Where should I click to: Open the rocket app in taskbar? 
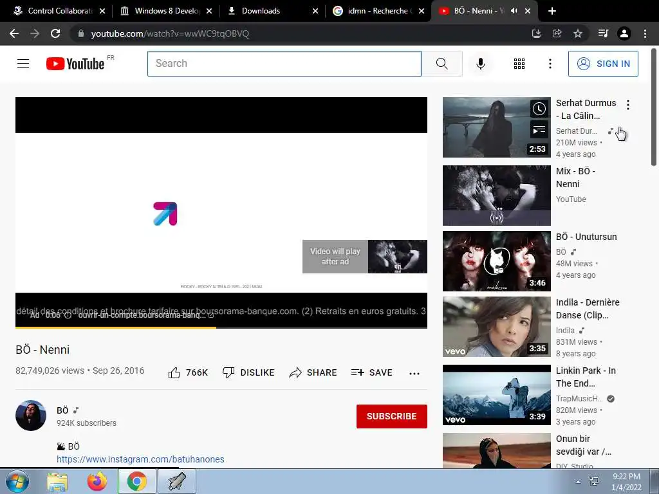pyautogui.click(x=176, y=481)
